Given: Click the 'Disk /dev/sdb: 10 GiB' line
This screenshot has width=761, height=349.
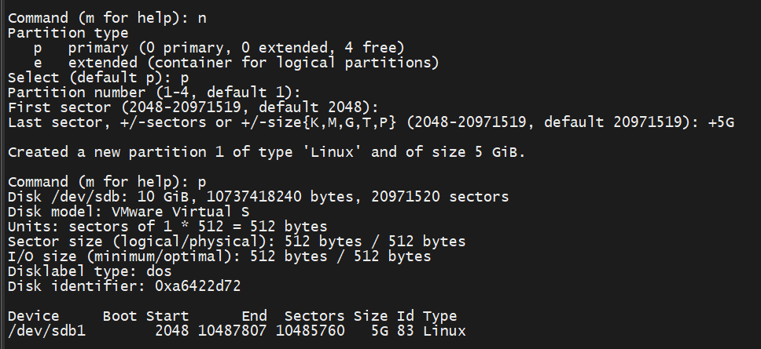Looking at the screenshot, I should pos(258,197).
